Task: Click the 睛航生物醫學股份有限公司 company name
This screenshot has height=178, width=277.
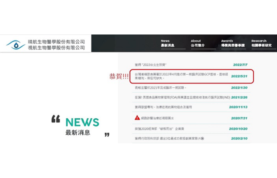Action: (x=56, y=42)
